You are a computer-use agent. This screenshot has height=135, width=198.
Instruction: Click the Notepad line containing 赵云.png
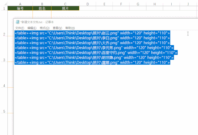click(92, 33)
